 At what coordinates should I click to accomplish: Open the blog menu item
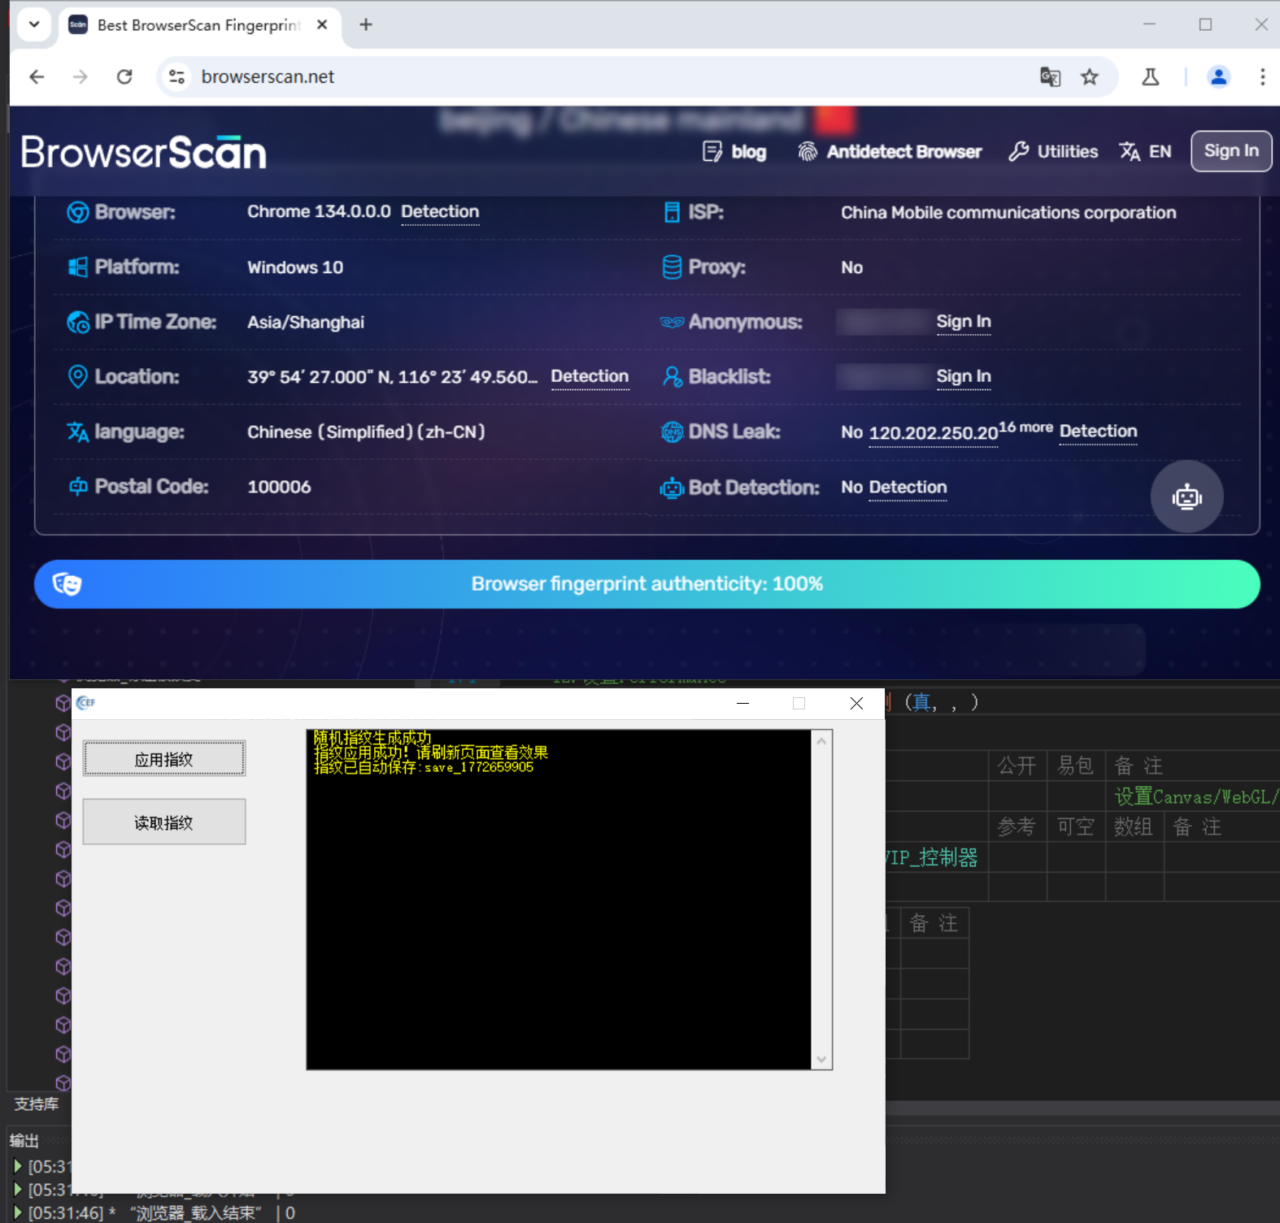(x=734, y=152)
